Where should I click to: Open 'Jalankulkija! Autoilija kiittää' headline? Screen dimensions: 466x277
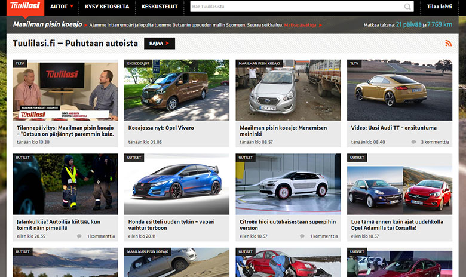pyautogui.click(x=59, y=224)
